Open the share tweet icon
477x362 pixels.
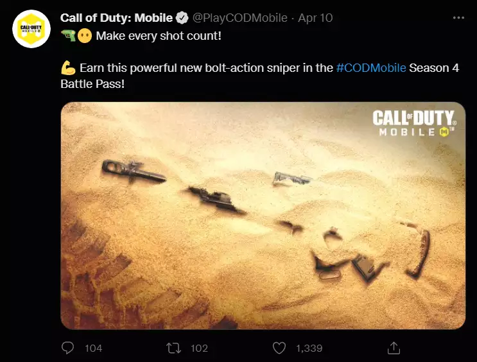click(x=394, y=348)
